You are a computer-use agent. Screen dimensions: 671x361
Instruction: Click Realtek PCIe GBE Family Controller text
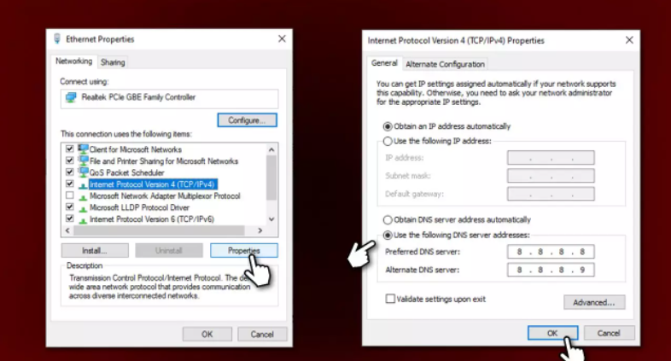pyautogui.click(x=138, y=97)
